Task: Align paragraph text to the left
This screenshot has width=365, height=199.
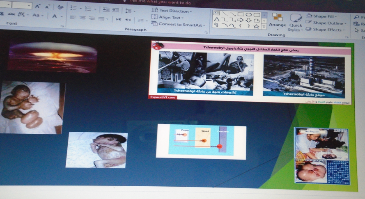Action: [x=73, y=18]
